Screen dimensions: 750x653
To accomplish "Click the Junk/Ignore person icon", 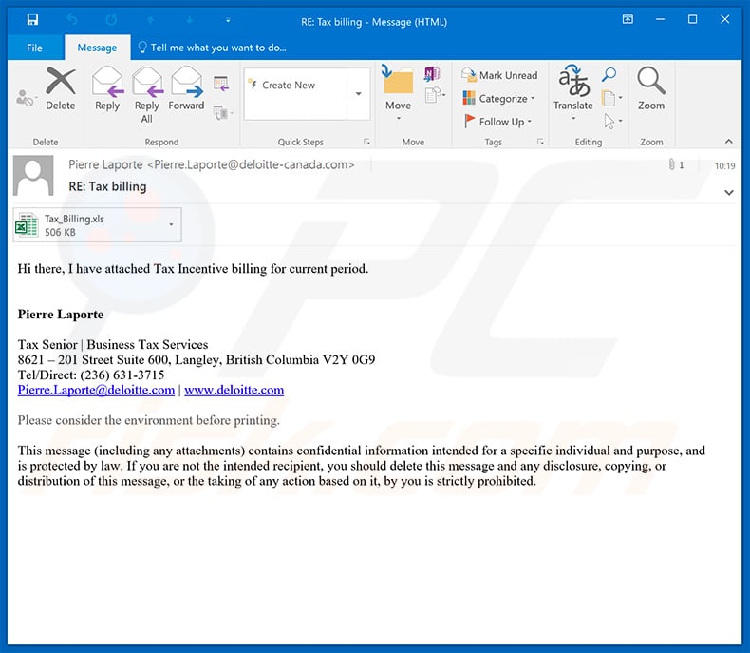I will coord(25,98).
